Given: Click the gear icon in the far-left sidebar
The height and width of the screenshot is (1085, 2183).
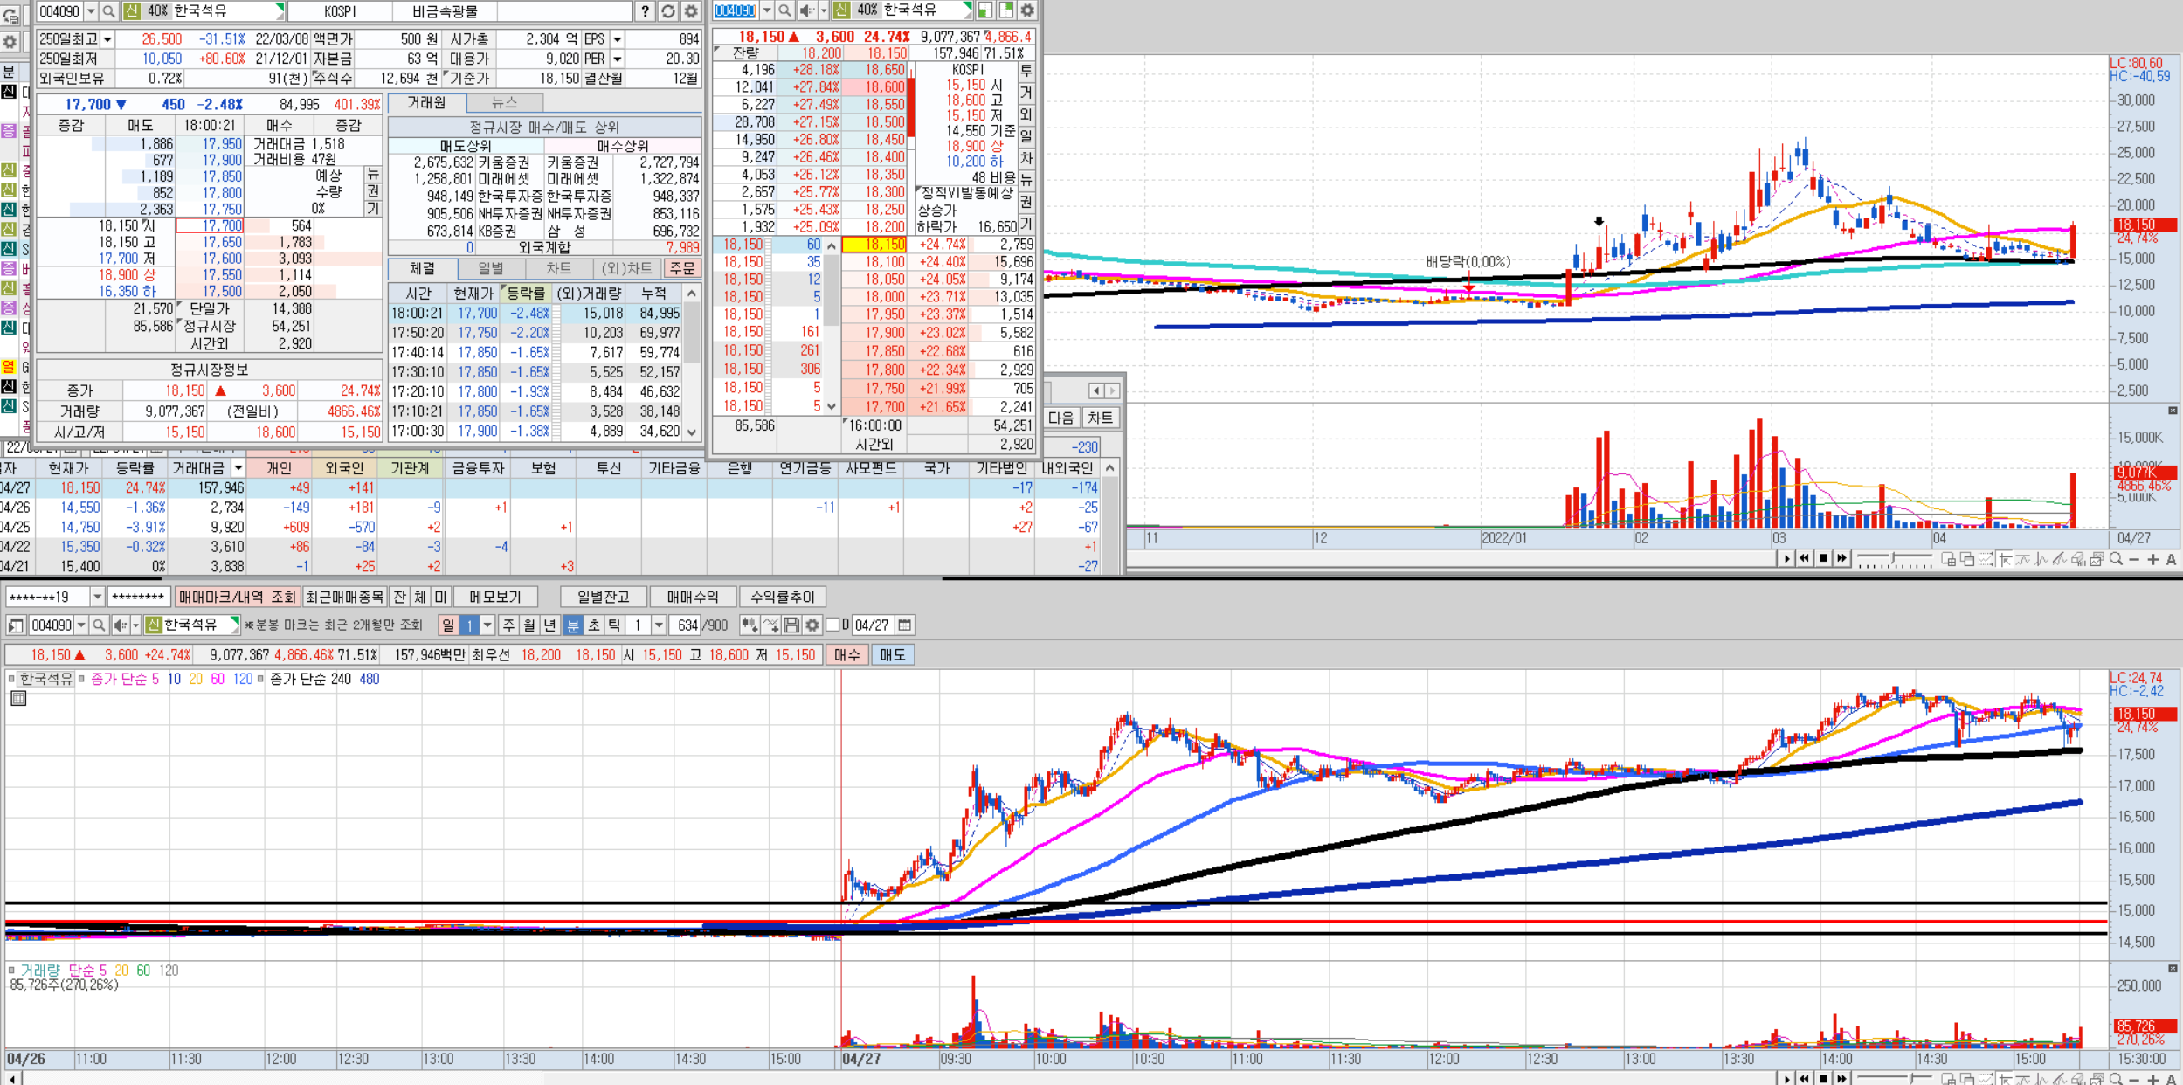Looking at the screenshot, I should click(x=10, y=42).
